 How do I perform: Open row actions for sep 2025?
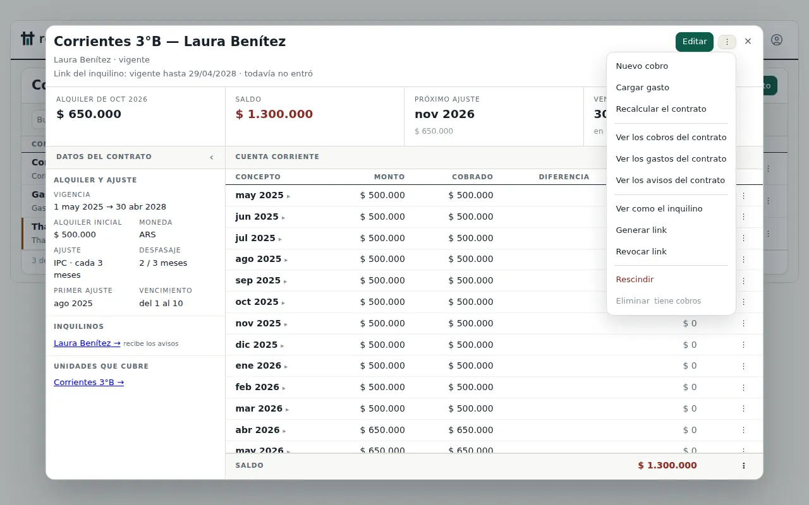743,281
